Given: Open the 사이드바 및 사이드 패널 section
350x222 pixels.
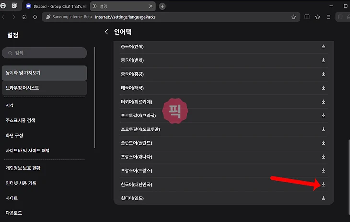Looking at the screenshot, I should click(45, 151).
